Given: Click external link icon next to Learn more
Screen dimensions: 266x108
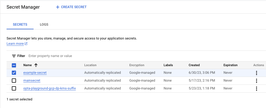Looking at the screenshot, I should click(26, 44).
